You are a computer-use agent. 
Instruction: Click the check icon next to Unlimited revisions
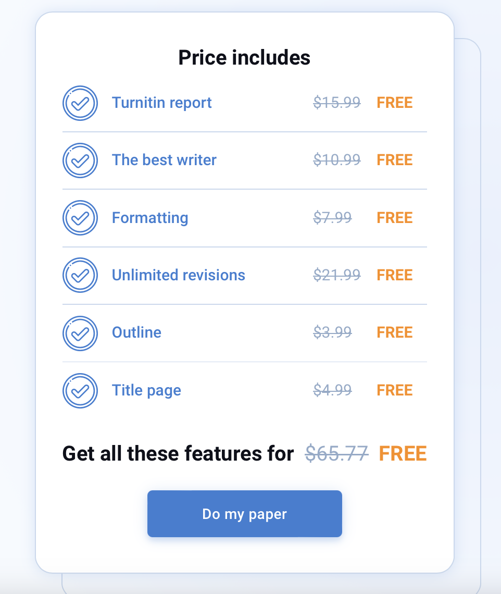click(80, 275)
